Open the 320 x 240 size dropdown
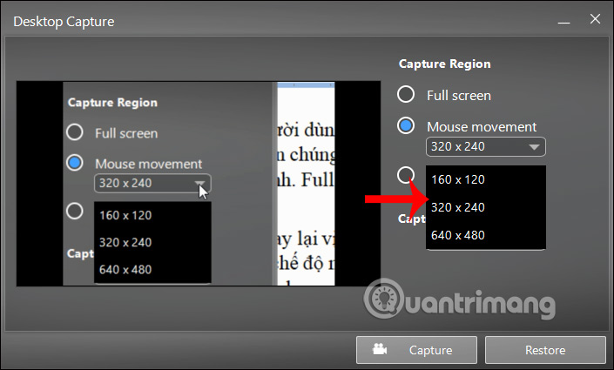The image size is (614, 370). pos(486,147)
